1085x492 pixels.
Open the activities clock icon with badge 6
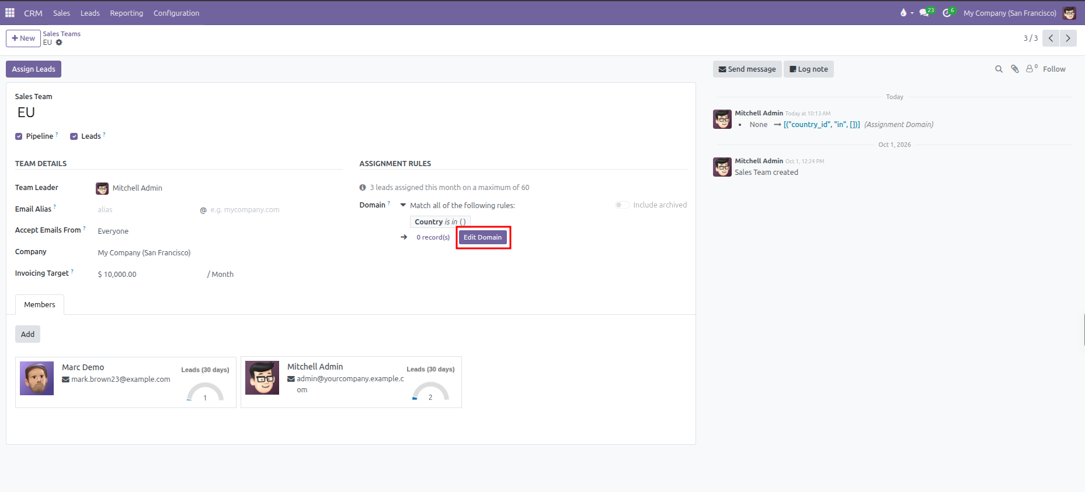click(x=948, y=12)
